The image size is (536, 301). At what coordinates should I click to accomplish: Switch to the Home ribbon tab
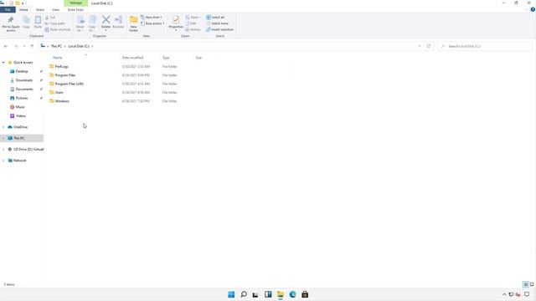click(23, 9)
